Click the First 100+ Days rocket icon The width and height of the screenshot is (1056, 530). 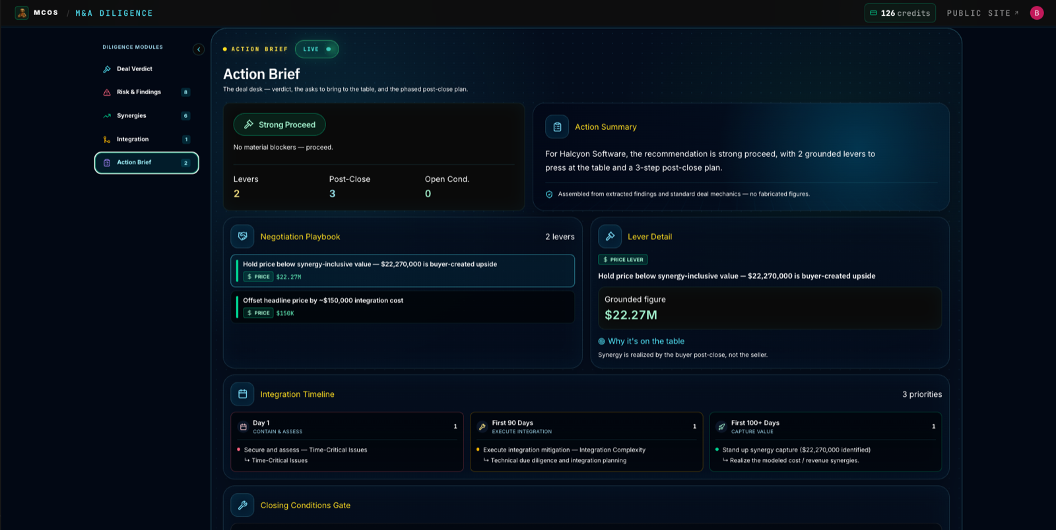[721, 427]
